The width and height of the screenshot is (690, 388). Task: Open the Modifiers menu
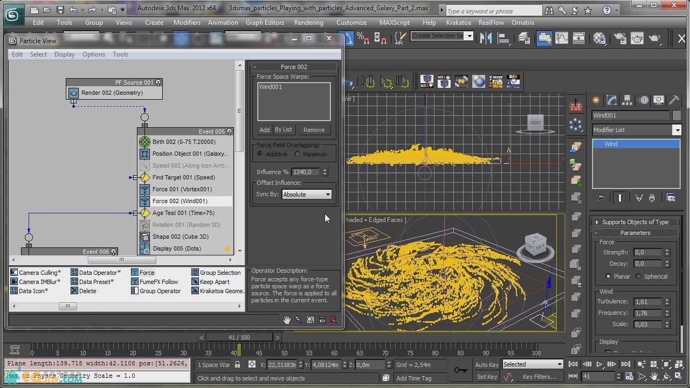coord(187,23)
